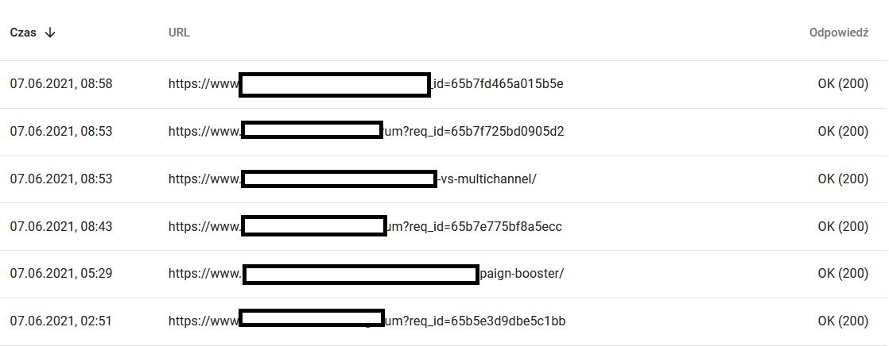Select OK (200) in the 02:51 row
This screenshot has height=346, width=889.
coord(842,321)
